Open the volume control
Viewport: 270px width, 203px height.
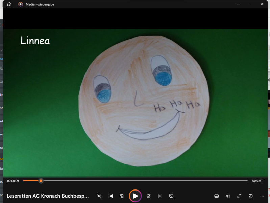click(x=228, y=196)
